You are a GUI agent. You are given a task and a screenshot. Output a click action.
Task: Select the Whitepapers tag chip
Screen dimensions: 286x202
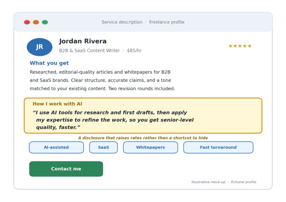150,147
